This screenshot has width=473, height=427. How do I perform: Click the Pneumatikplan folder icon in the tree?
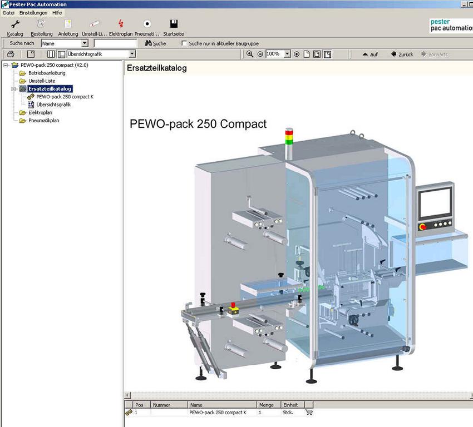click(x=23, y=120)
